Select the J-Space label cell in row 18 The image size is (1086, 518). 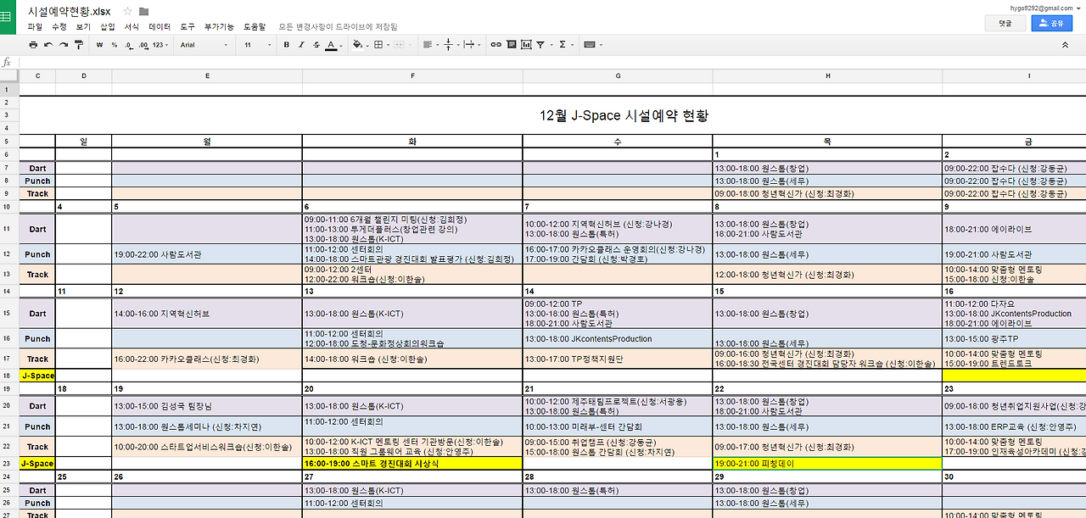(x=37, y=375)
